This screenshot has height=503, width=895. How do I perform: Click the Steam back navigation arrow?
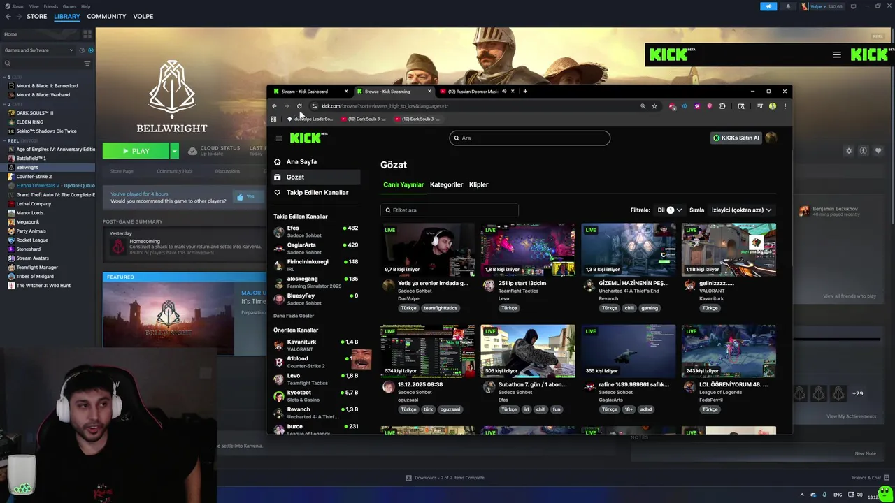click(8, 16)
